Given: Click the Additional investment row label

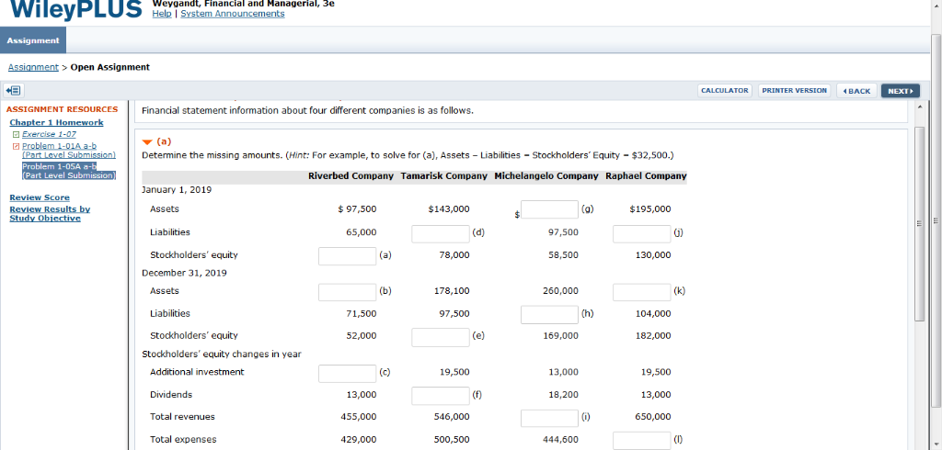Looking at the screenshot, I should tap(197, 372).
